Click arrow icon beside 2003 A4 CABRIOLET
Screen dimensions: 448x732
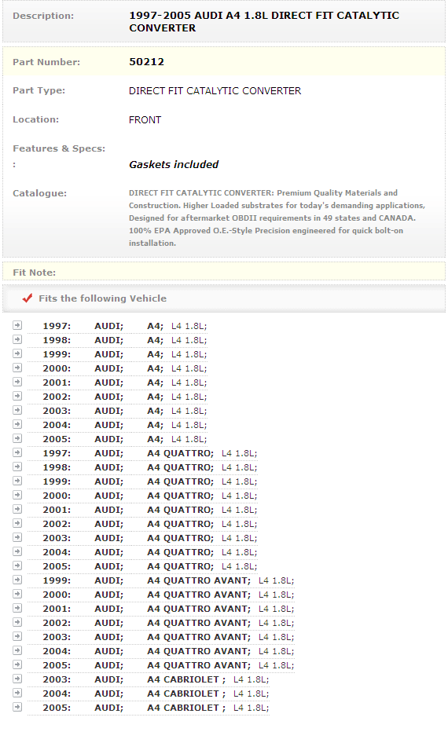(x=17, y=679)
